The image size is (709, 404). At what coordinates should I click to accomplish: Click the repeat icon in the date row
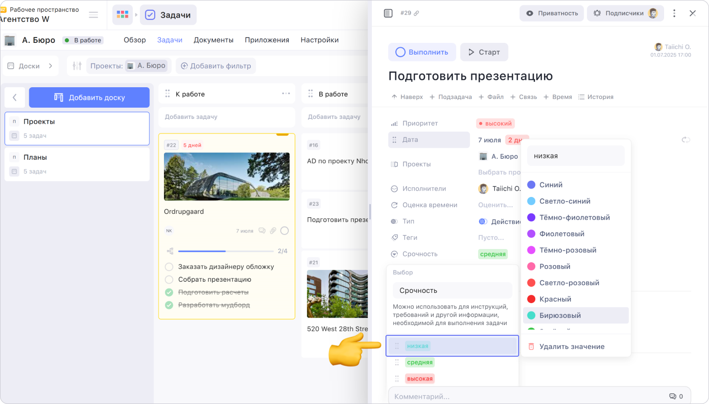coord(686,140)
